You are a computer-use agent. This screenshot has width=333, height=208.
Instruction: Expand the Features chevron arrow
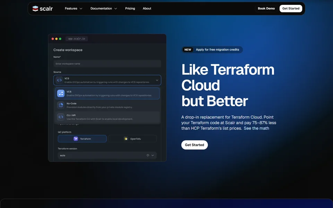pos(81,8)
